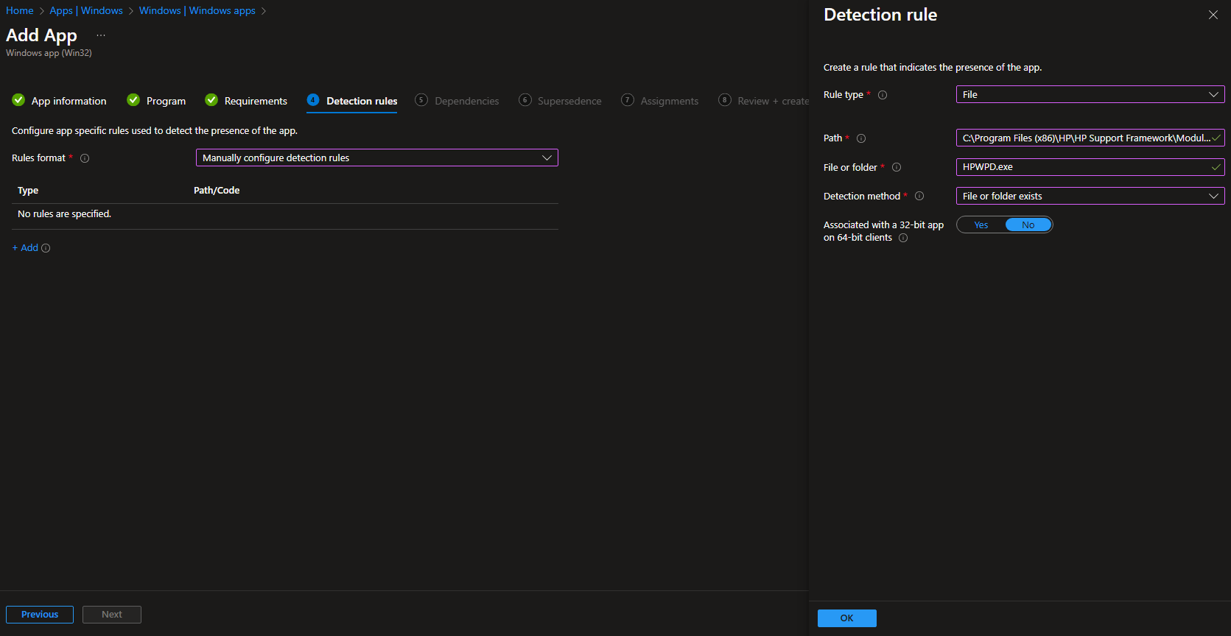Click the info icon next to Rule type
This screenshot has height=636, width=1231.
point(883,95)
